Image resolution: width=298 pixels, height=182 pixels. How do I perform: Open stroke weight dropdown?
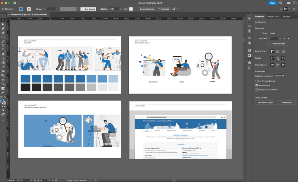click(57, 9)
